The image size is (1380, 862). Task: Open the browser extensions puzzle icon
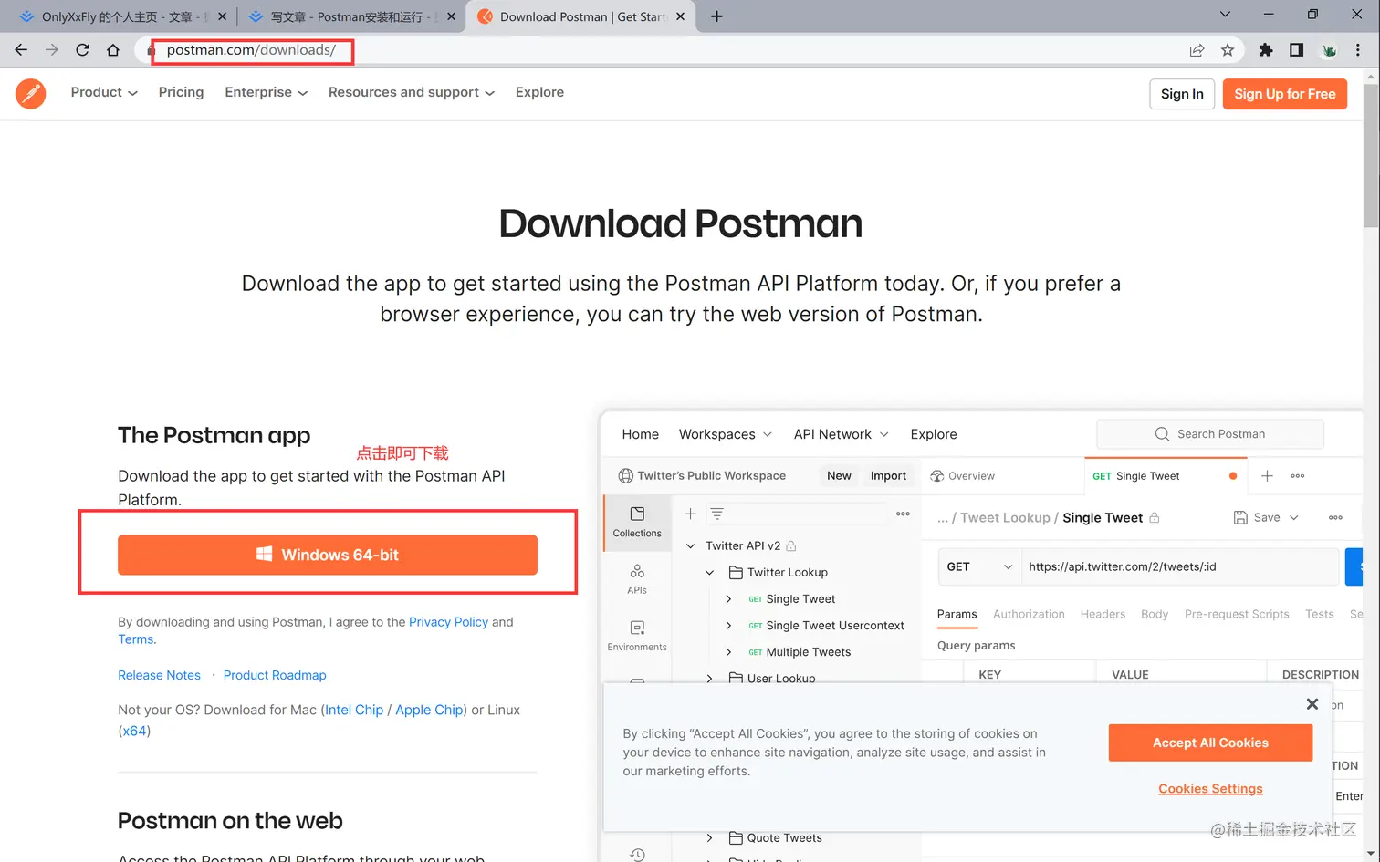(x=1266, y=50)
